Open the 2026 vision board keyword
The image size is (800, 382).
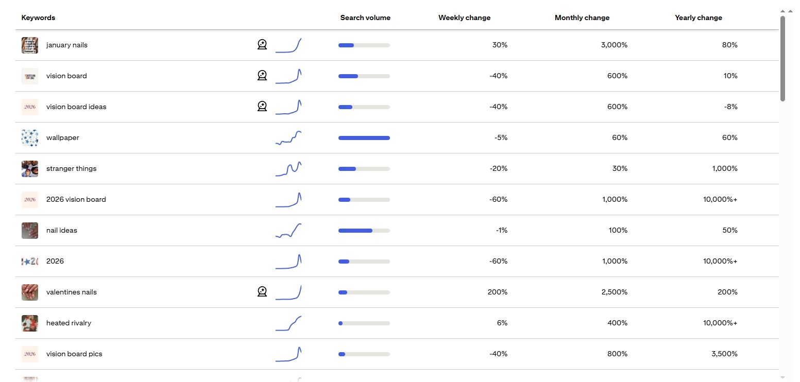pyautogui.click(x=76, y=199)
